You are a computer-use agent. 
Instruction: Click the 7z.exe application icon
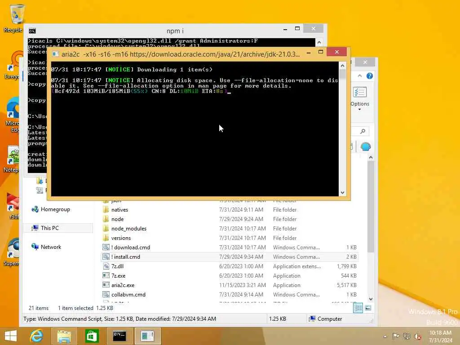click(x=106, y=275)
